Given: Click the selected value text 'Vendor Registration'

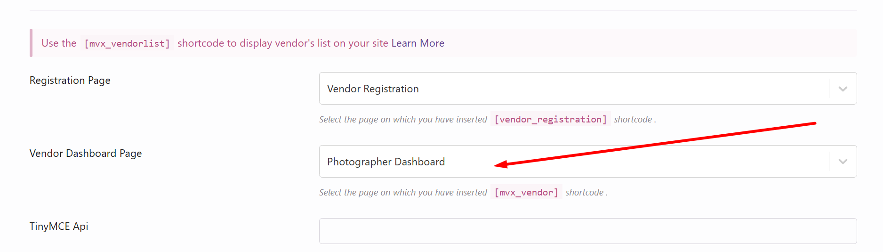Looking at the screenshot, I should pos(373,89).
